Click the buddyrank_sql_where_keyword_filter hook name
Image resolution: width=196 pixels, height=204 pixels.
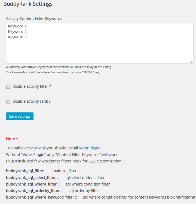point(40,197)
